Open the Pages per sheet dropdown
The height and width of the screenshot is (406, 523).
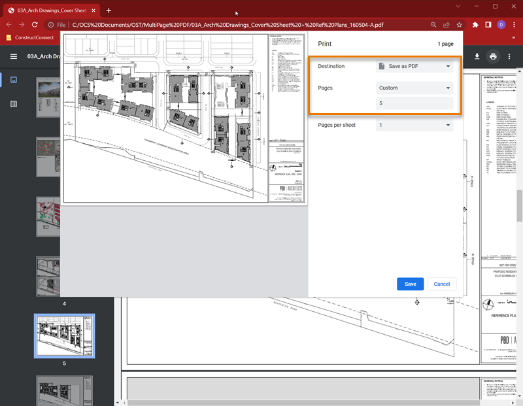pos(414,125)
